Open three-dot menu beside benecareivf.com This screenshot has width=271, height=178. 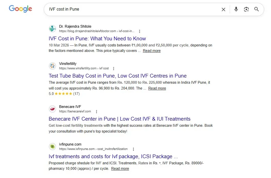point(96,112)
